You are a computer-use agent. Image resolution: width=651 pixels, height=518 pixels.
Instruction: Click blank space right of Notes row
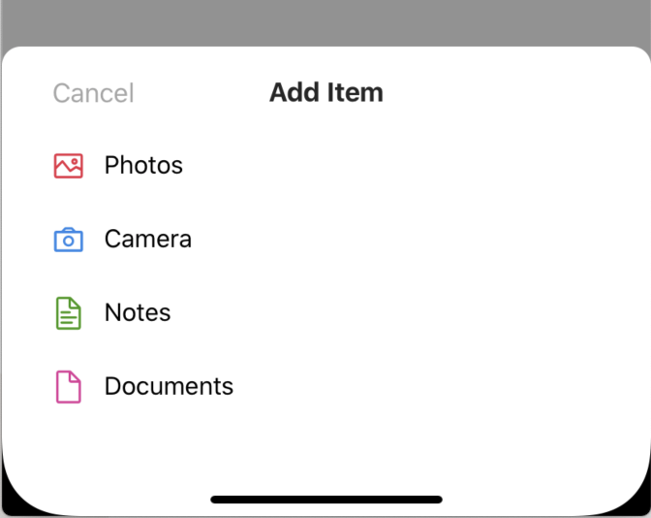tap(436, 313)
